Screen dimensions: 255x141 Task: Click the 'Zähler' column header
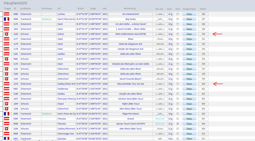[203, 9]
